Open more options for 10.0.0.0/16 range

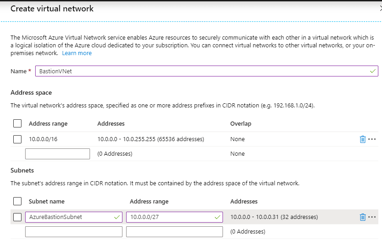point(372,139)
